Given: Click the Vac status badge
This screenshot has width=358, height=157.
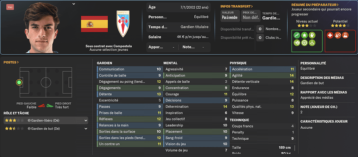Looking at the screenshot, I should click(x=10, y=7).
